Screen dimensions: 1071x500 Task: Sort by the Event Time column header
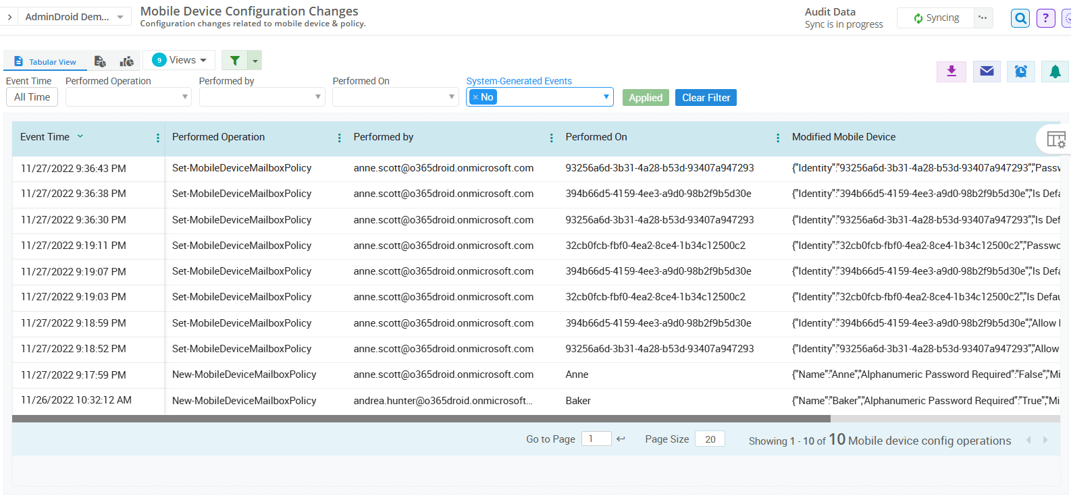45,137
